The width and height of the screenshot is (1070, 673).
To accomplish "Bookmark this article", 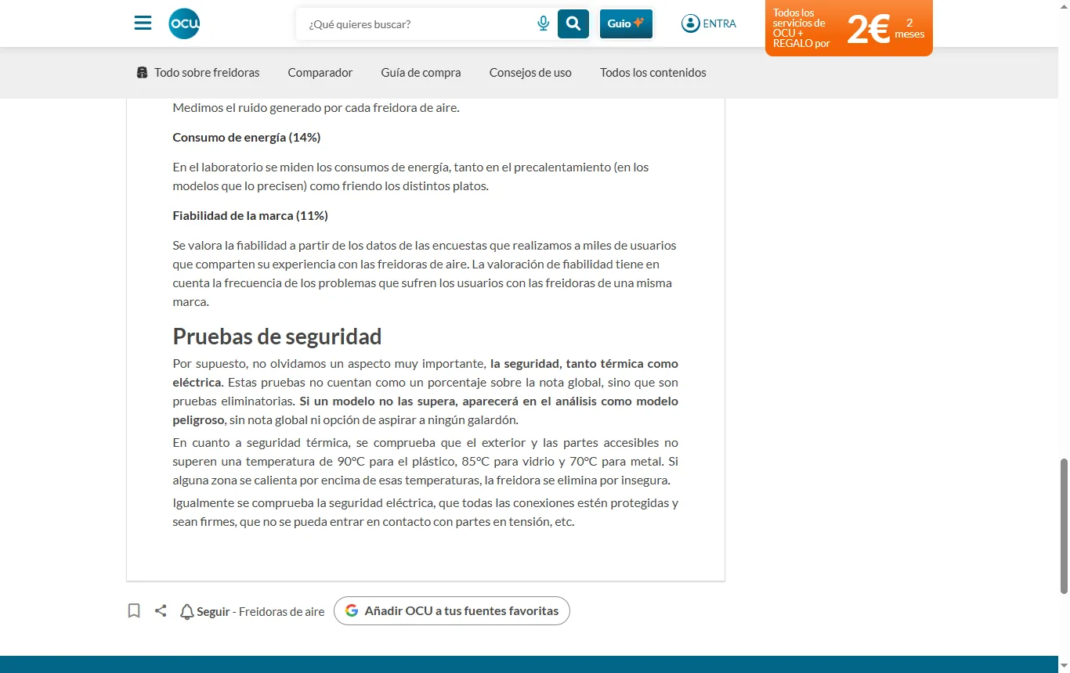I will pyautogui.click(x=134, y=610).
